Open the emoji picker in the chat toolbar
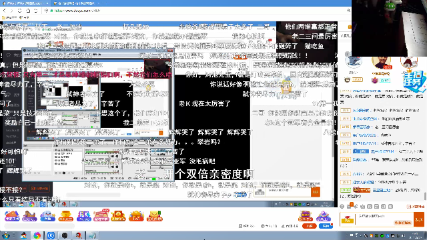The height and width of the screenshot is (240, 427). coord(342,207)
